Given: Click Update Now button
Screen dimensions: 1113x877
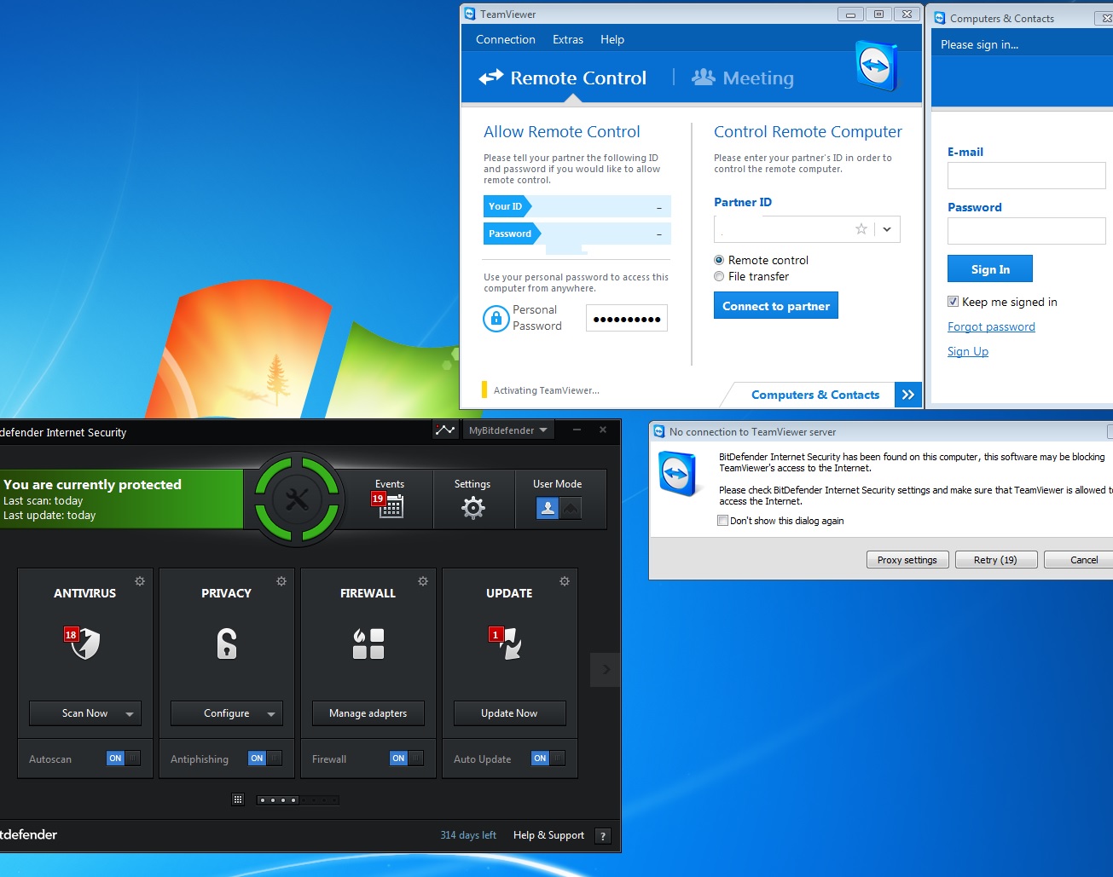Looking at the screenshot, I should (x=509, y=713).
